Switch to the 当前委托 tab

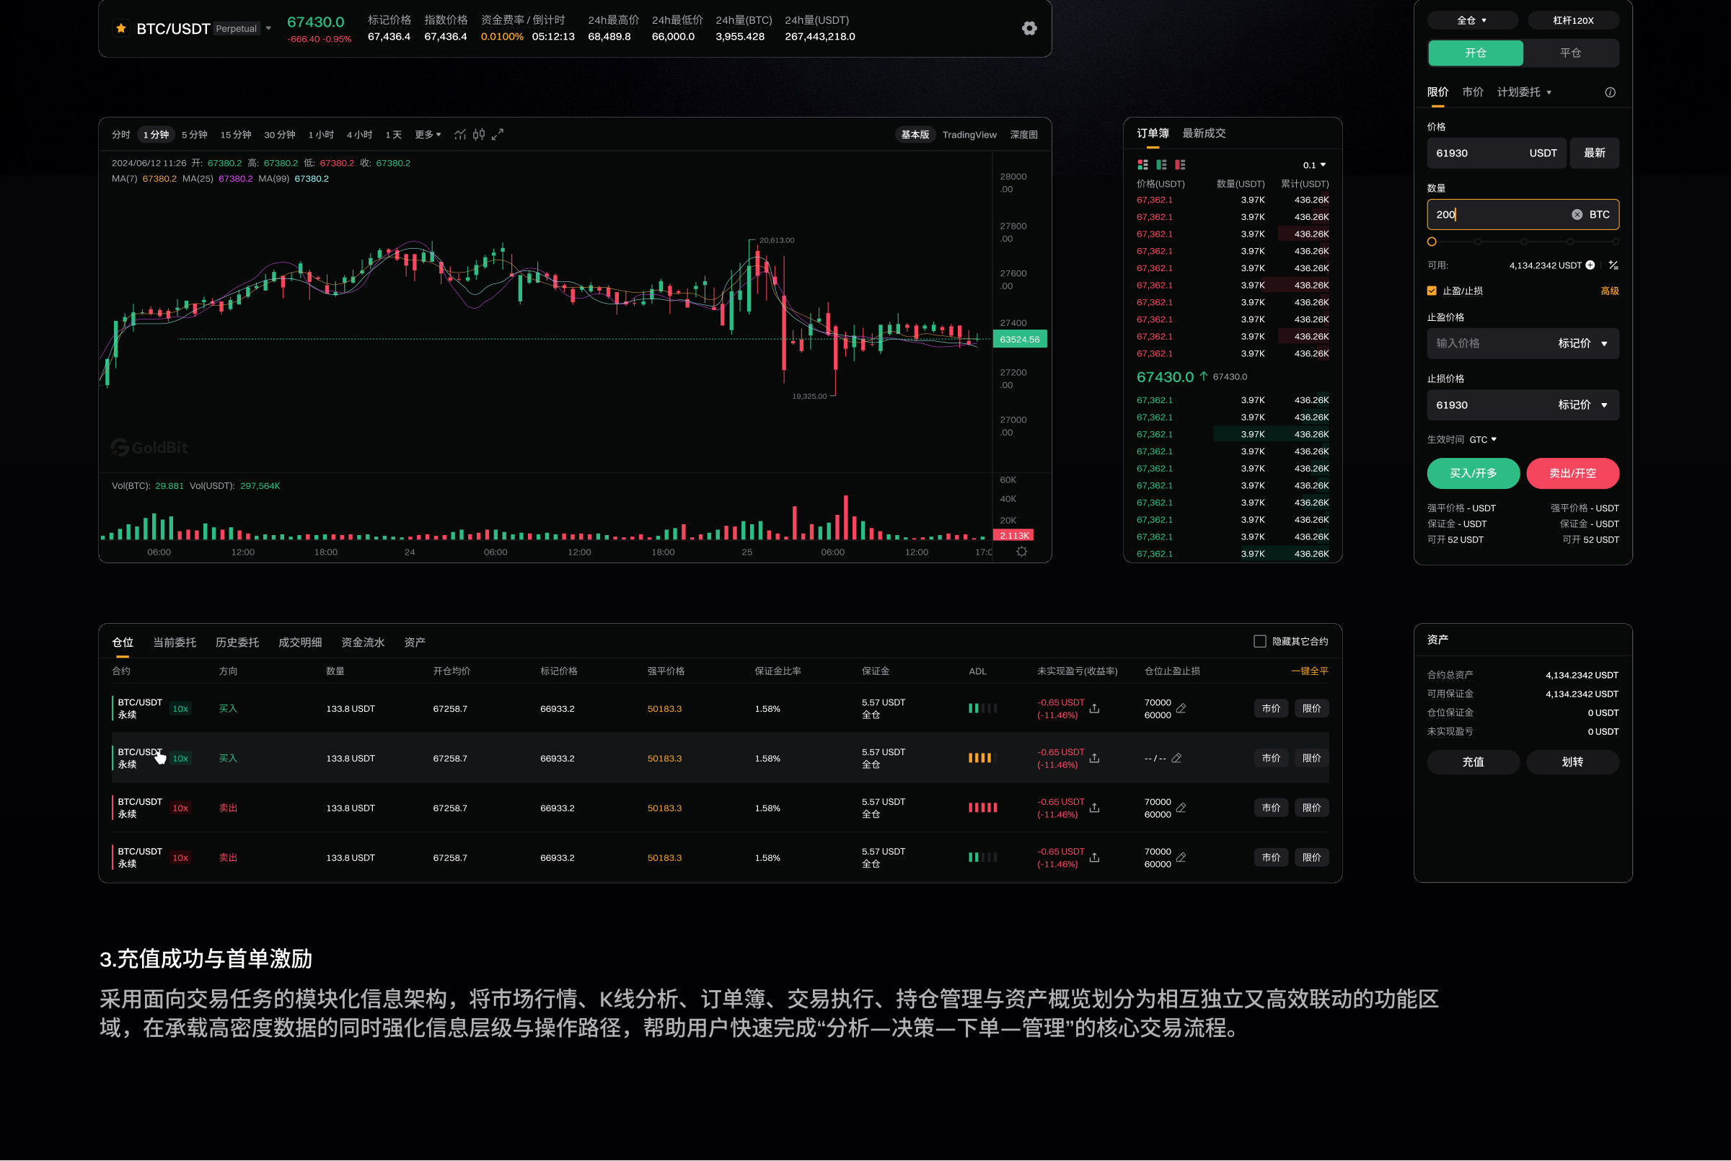point(174,642)
